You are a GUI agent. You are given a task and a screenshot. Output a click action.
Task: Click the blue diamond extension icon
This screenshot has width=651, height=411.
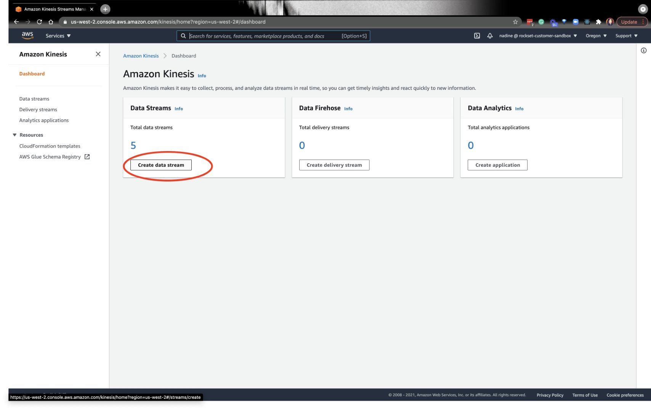point(564,22)
